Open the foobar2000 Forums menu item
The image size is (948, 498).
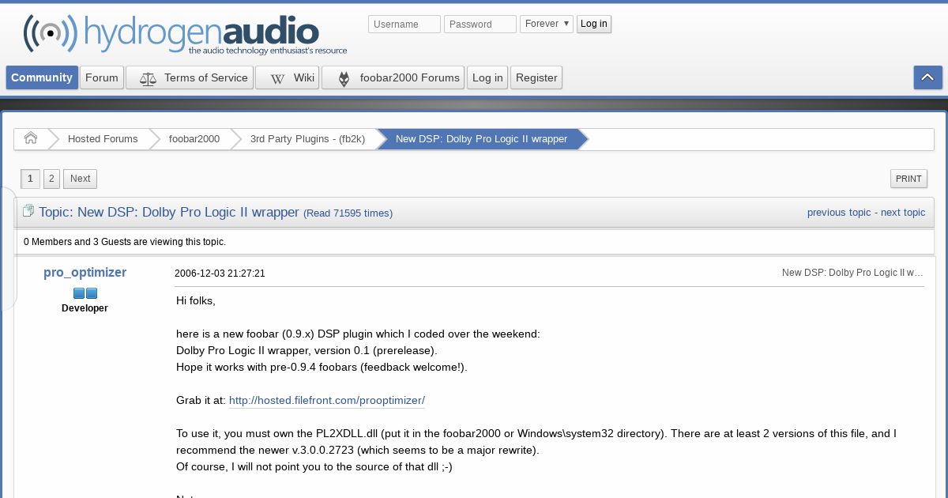(x=393, y=77)
